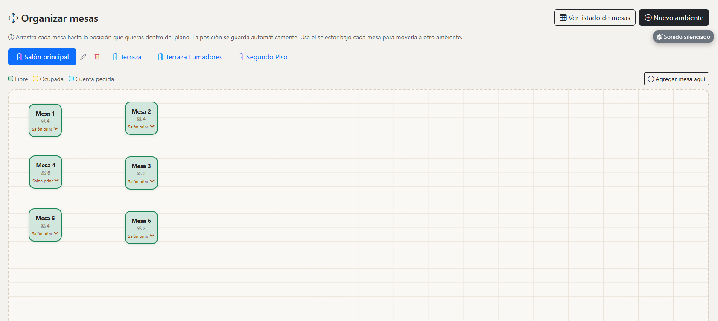
Task: Click the info icon before the instructions
Action: tap(11, 37)
